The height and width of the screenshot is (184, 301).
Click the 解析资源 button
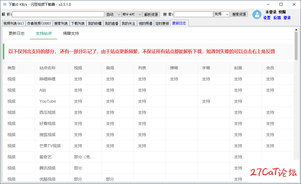coord(151,14)
